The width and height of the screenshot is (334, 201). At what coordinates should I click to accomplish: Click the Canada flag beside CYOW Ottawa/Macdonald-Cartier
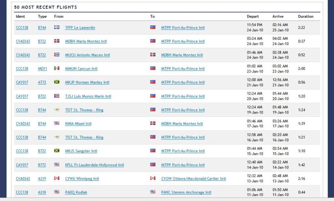click(152, 179)
